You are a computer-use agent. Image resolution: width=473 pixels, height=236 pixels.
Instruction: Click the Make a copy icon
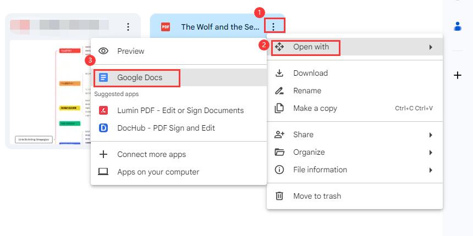[x=279, y=108]
